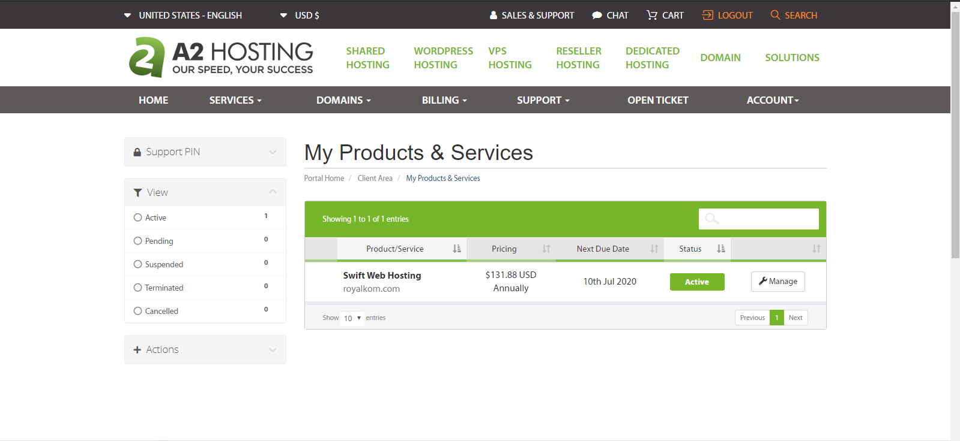Open Domain top menu item
This screenshot has height=441, width=960.
720,58
